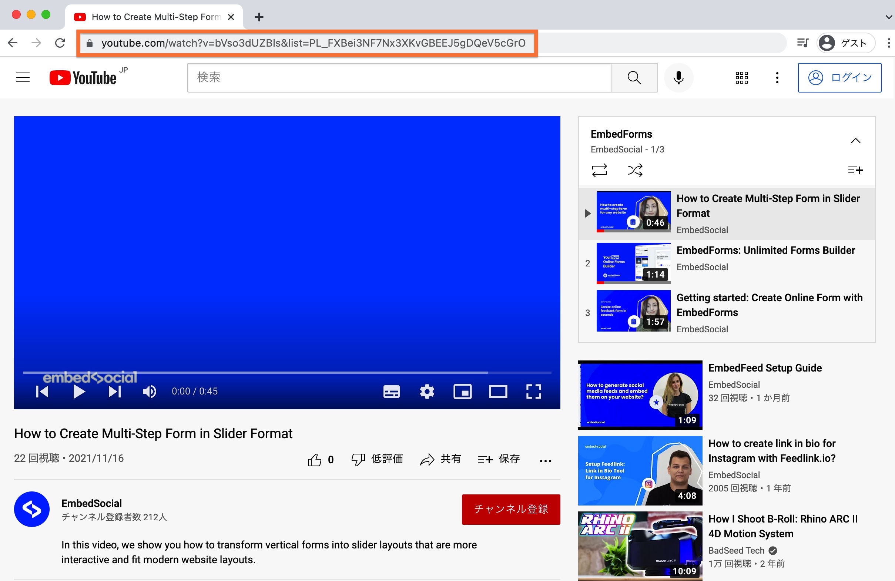Open browser media control icon
The height and width of the screenshot is (581, 895).
[x=802, y=43]
